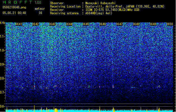The width and height of the screenshot is (176, 112).
Task: Click the meteor echo just after 0642
Action: [x=34, y=86]
